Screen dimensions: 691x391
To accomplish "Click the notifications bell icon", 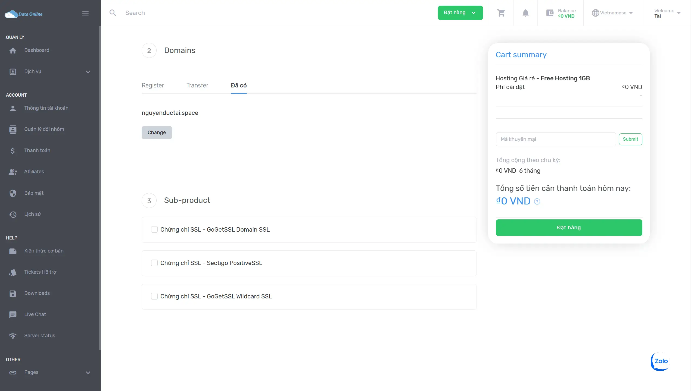I will [525, 13].
